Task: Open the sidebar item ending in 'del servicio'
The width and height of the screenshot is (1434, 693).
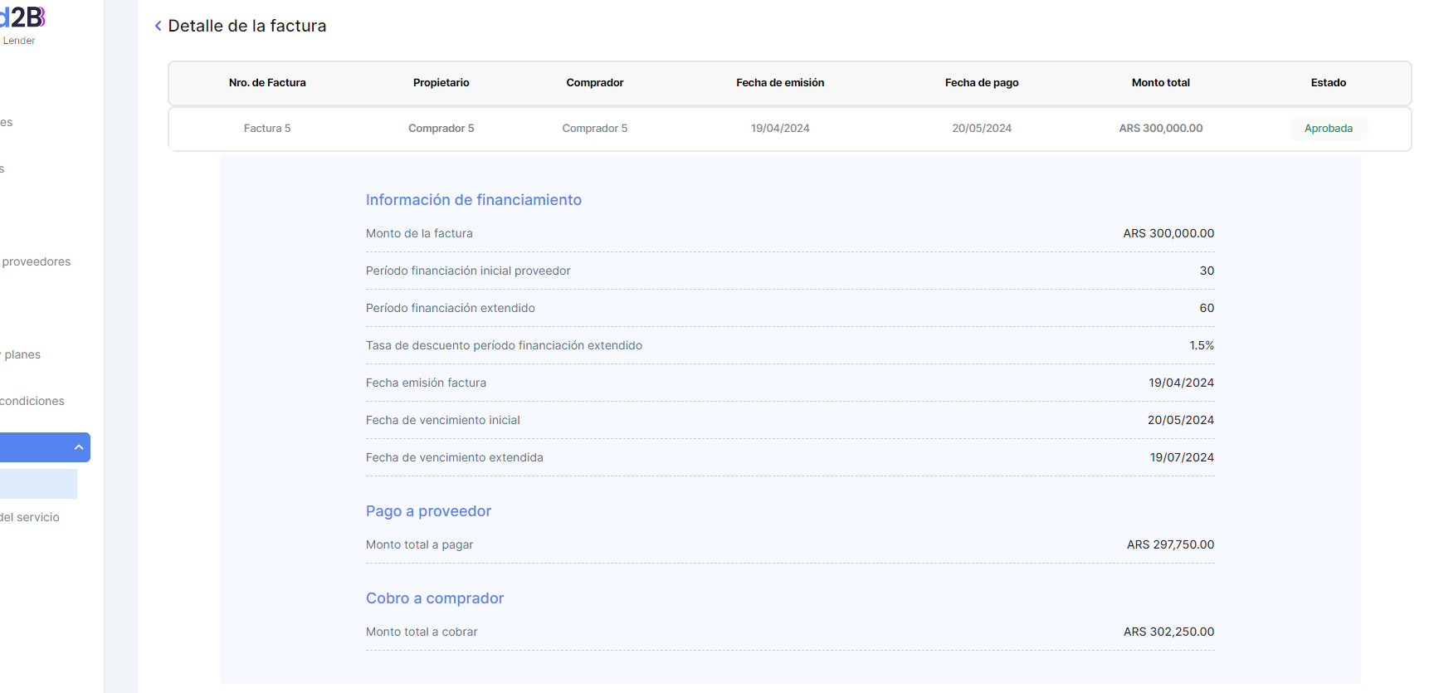Action: [x=31, y=517]
